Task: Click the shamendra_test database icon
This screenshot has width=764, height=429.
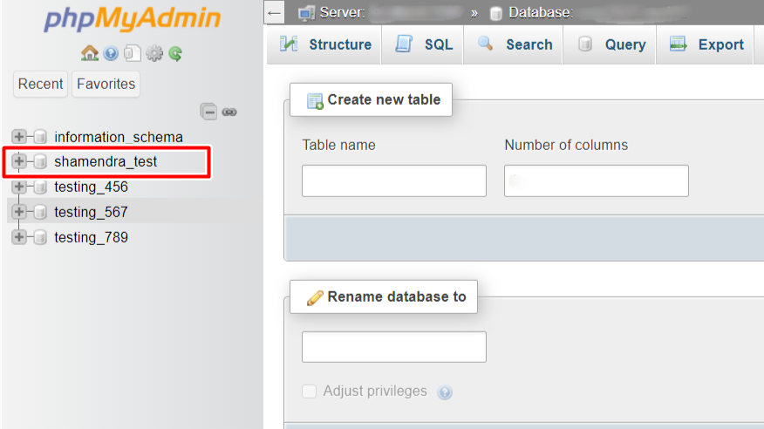Action: [x=40, y=161]
